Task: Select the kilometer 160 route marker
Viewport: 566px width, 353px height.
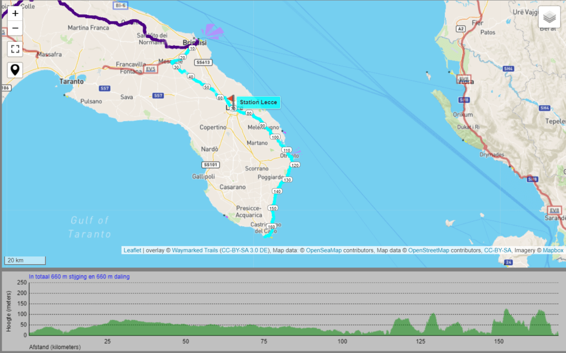Action: [x=270, y=227]
